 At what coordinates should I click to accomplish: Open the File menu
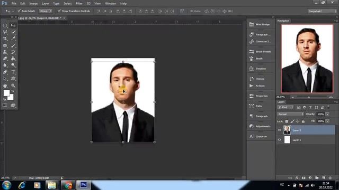point(14,4)
